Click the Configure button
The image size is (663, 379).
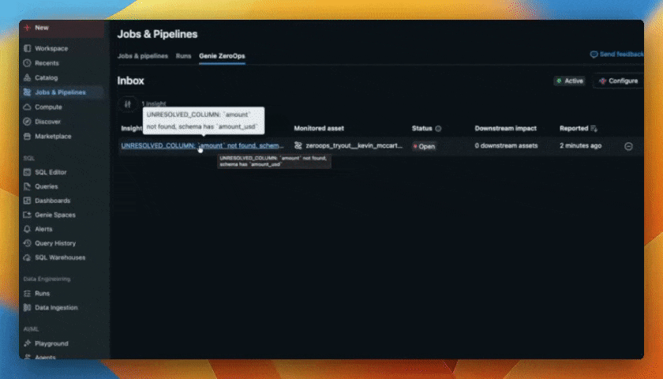(x=618, y=81)
